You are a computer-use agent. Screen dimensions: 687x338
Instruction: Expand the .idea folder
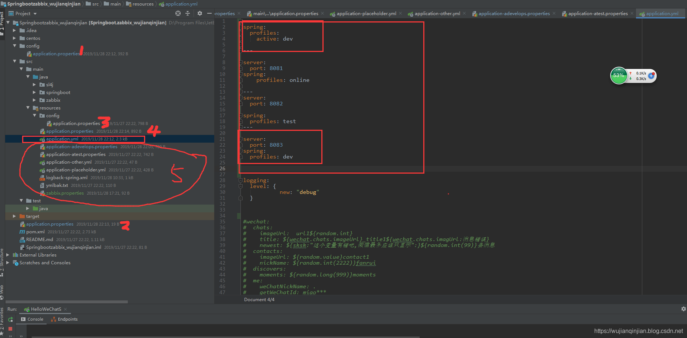[x=14, y=31]
